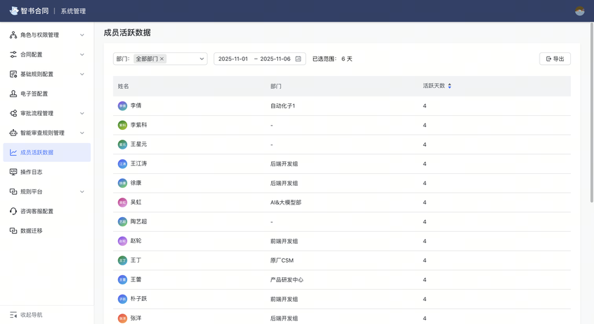Open 合同配置 menu label
This screenshot has width=594, height=324.
[31, 54]
